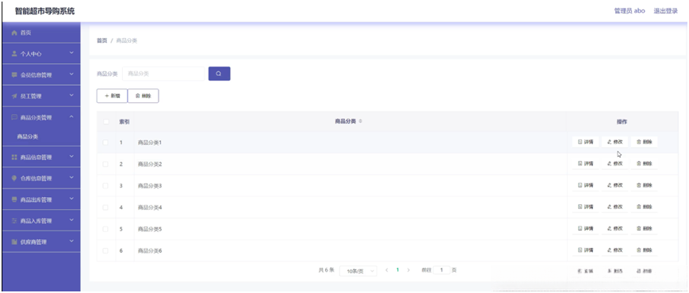Click the person icon beside 个人中心
The image size is (689, 293).
[14, 54]
